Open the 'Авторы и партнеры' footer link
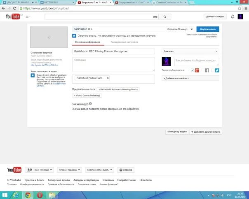 [86, 180]
